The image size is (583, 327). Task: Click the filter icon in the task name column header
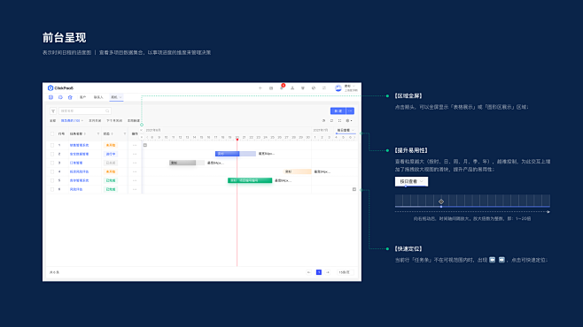[x=98, y=133]
